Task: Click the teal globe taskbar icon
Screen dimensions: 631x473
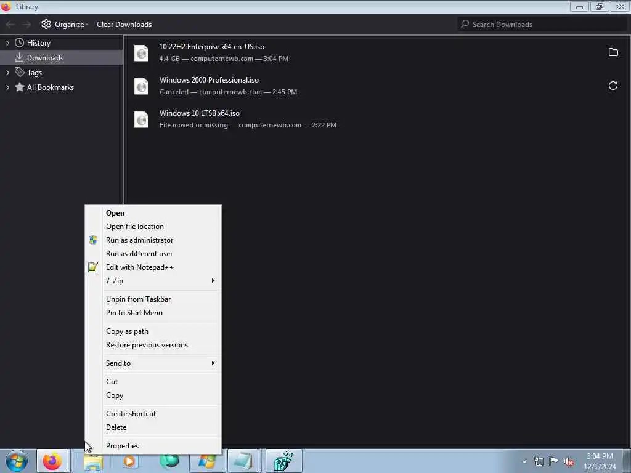Action: (169, 462)
